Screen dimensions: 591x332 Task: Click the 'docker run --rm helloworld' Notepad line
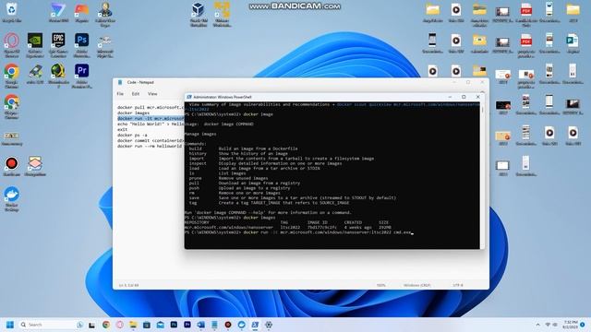click(150, 146)
